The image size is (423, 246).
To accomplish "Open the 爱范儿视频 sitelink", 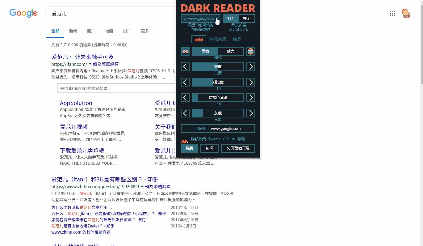I will 74,127.
